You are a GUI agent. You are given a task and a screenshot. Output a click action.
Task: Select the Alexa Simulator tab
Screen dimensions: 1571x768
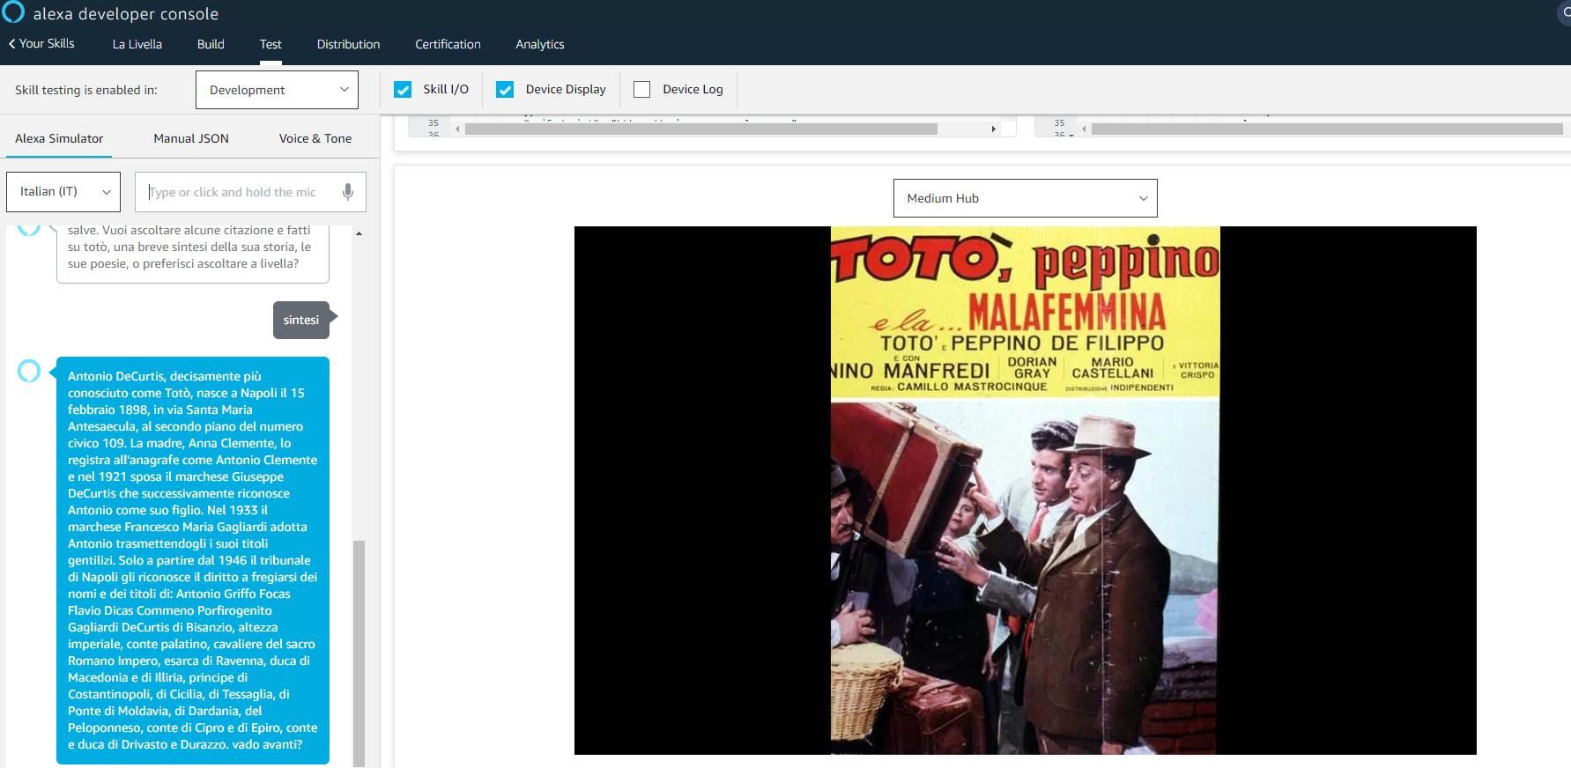(x=59, y=138)
